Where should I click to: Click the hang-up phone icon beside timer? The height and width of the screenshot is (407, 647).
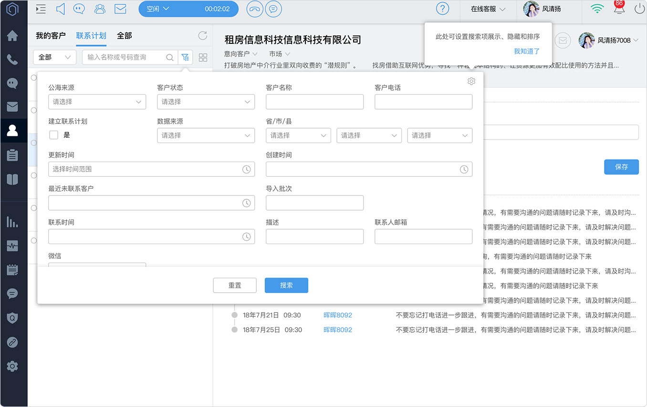tap(255, 9)
